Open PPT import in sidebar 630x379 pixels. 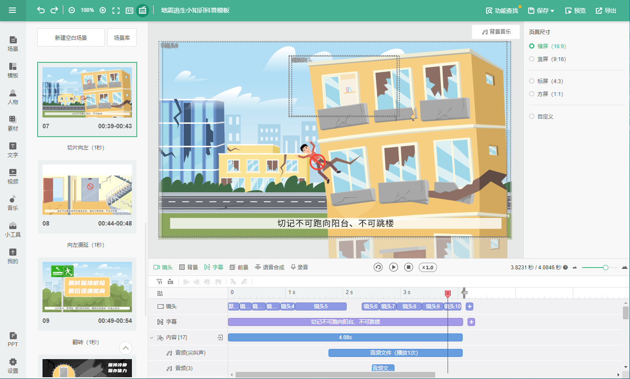tap(13, 339)
